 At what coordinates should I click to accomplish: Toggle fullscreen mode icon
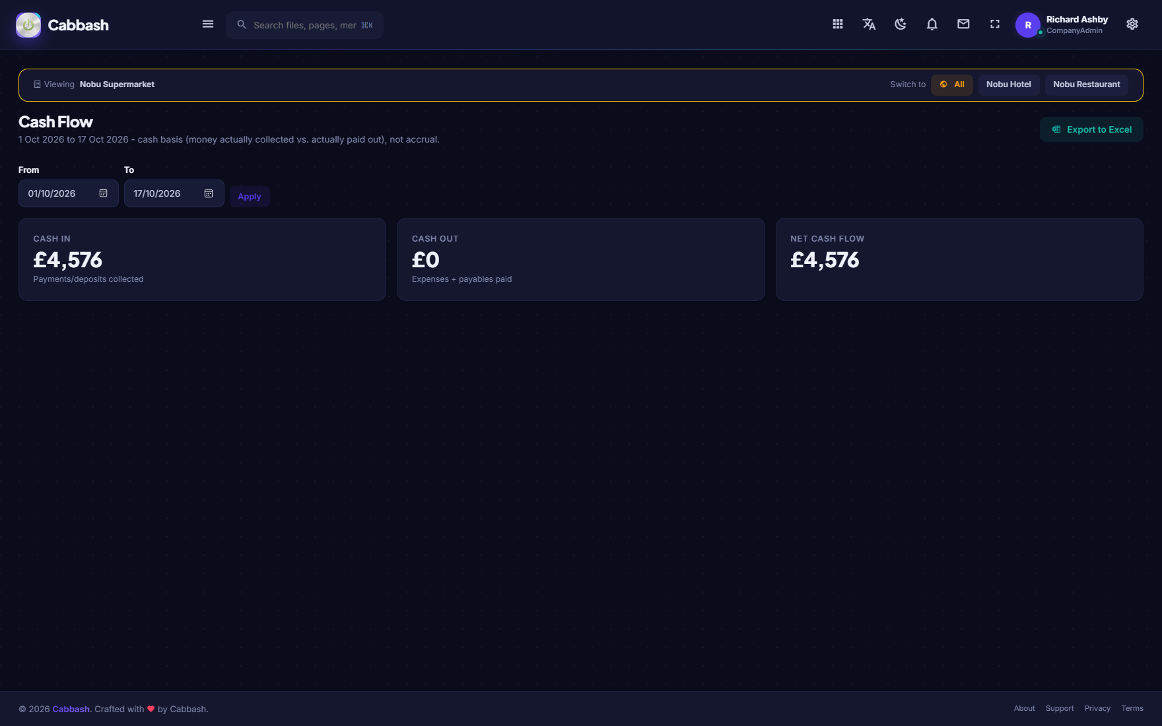pyautogui.click(x=995, y=24)
